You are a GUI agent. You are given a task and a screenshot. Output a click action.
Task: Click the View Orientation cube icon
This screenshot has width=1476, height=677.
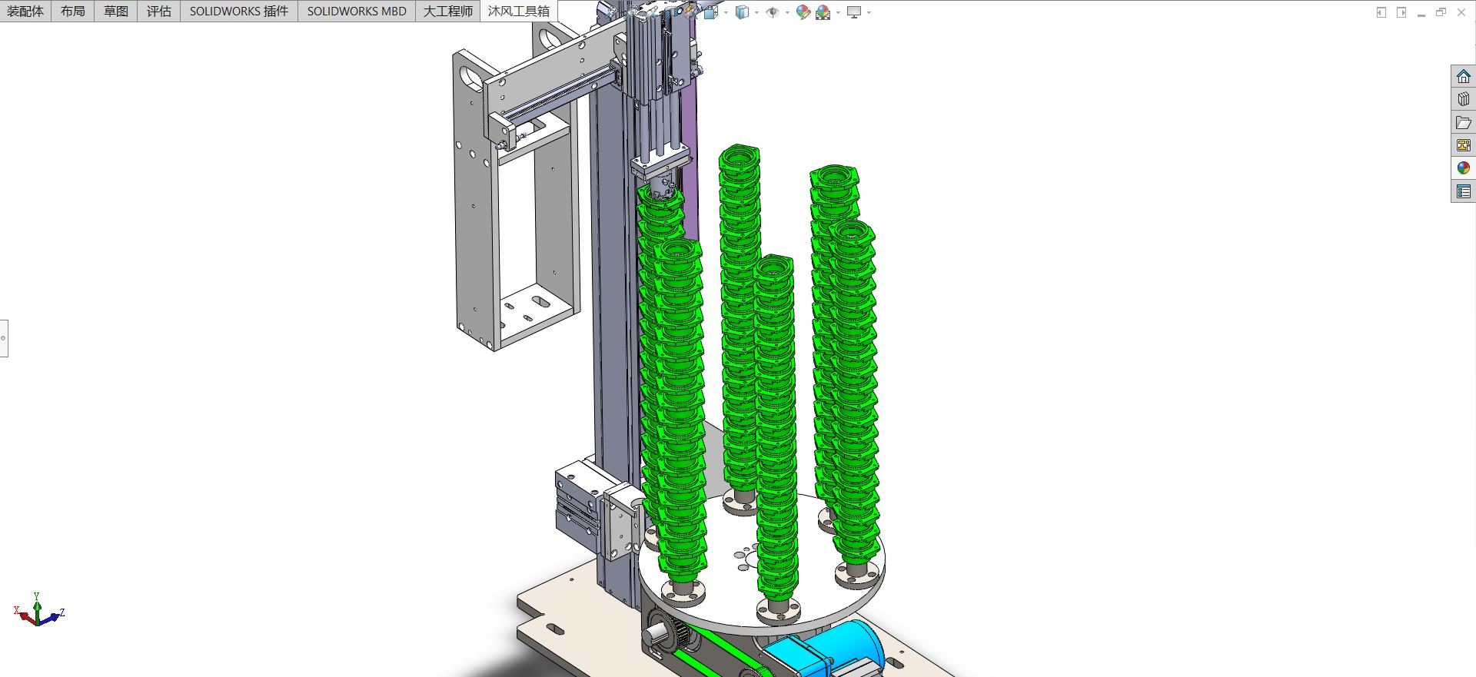711,12
